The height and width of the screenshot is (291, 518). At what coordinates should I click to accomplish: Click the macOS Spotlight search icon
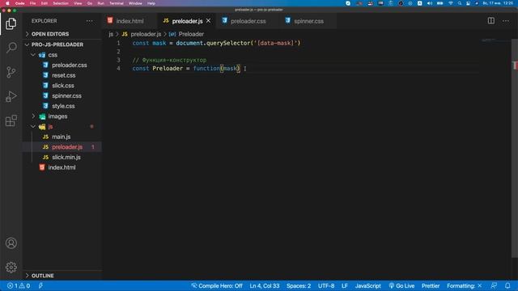460,3
